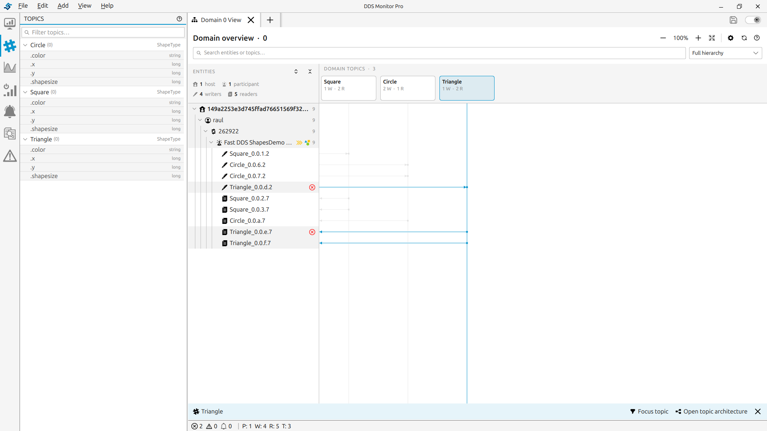The width and height of the screenshot is (767, 431).
Task: Open the Full hierarchy dropdown
Action: point(725,53)
